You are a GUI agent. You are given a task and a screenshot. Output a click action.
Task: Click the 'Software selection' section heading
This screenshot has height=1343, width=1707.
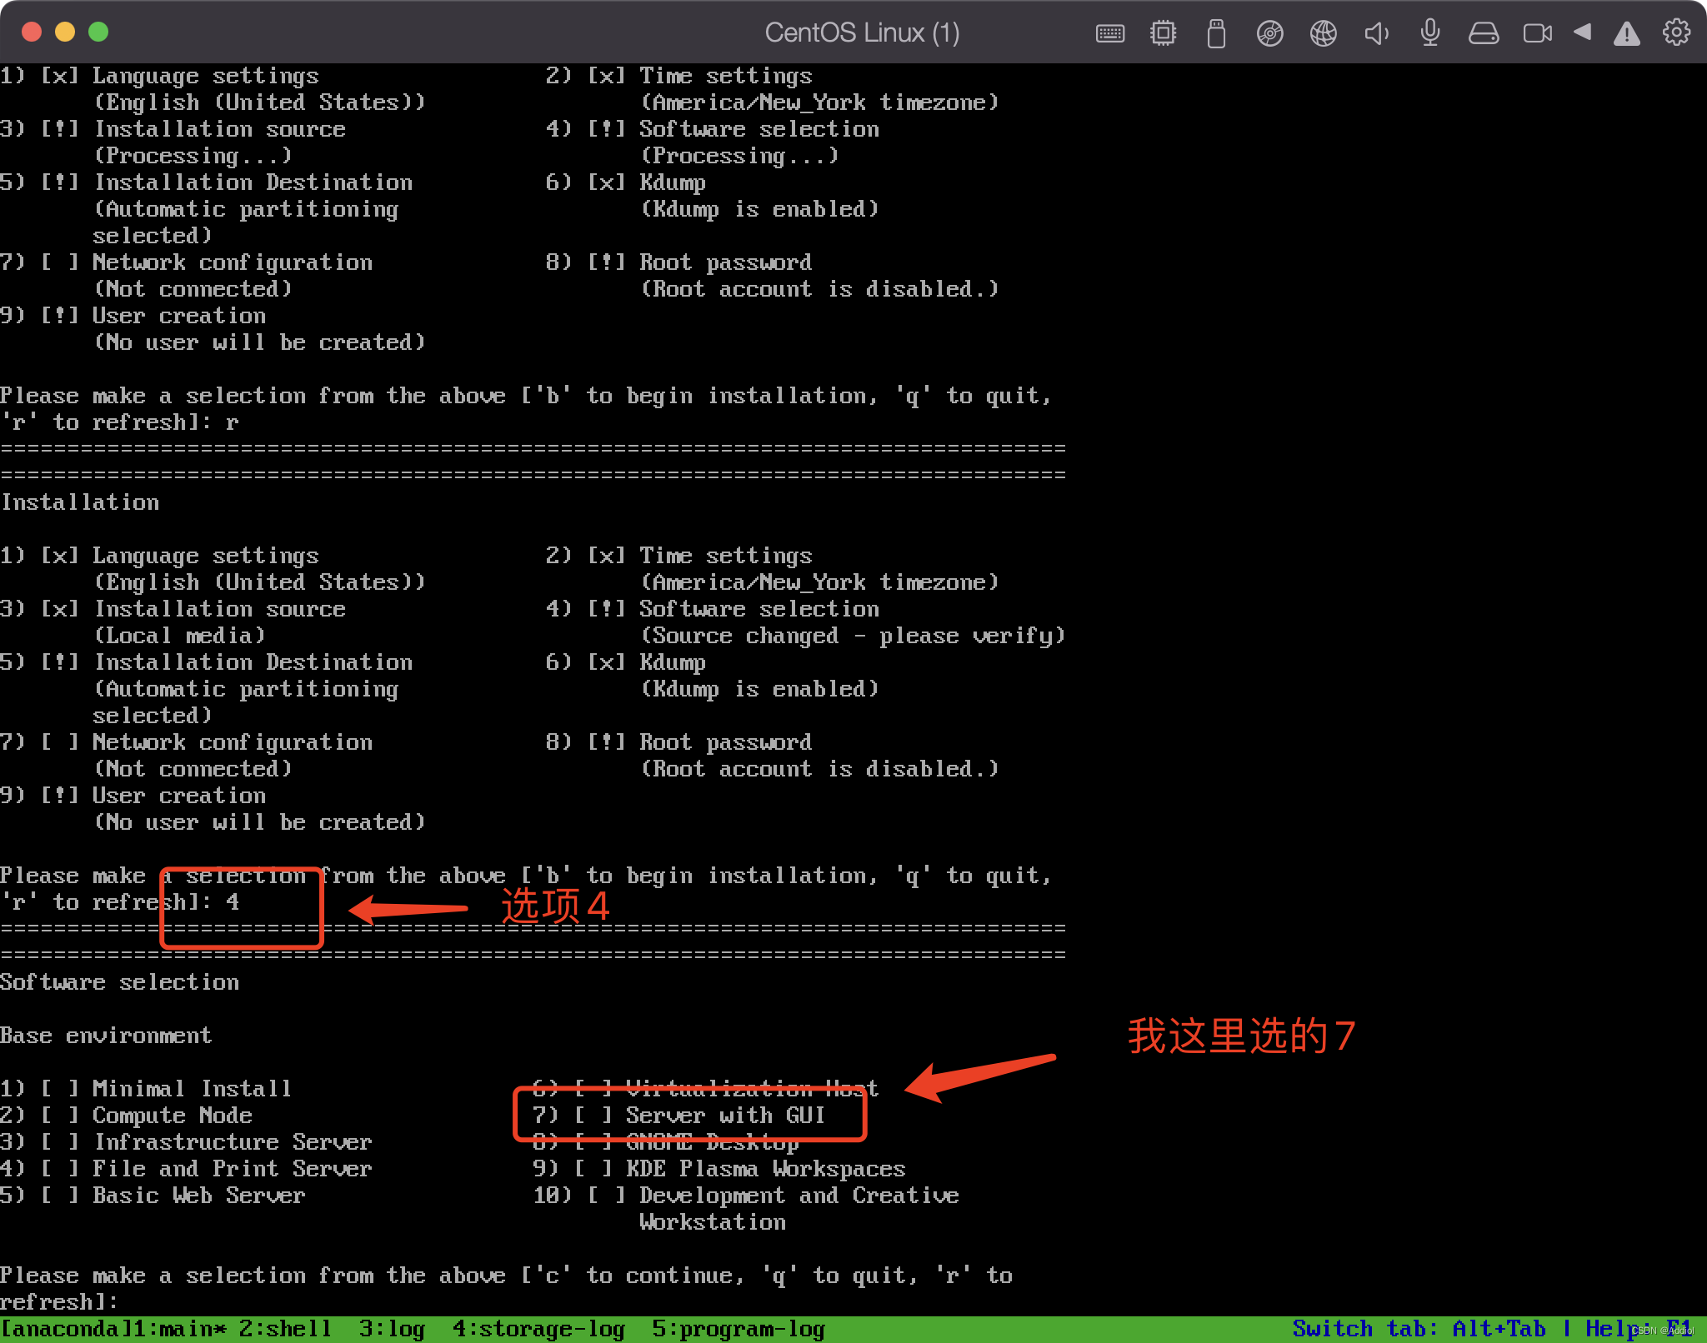119,981
